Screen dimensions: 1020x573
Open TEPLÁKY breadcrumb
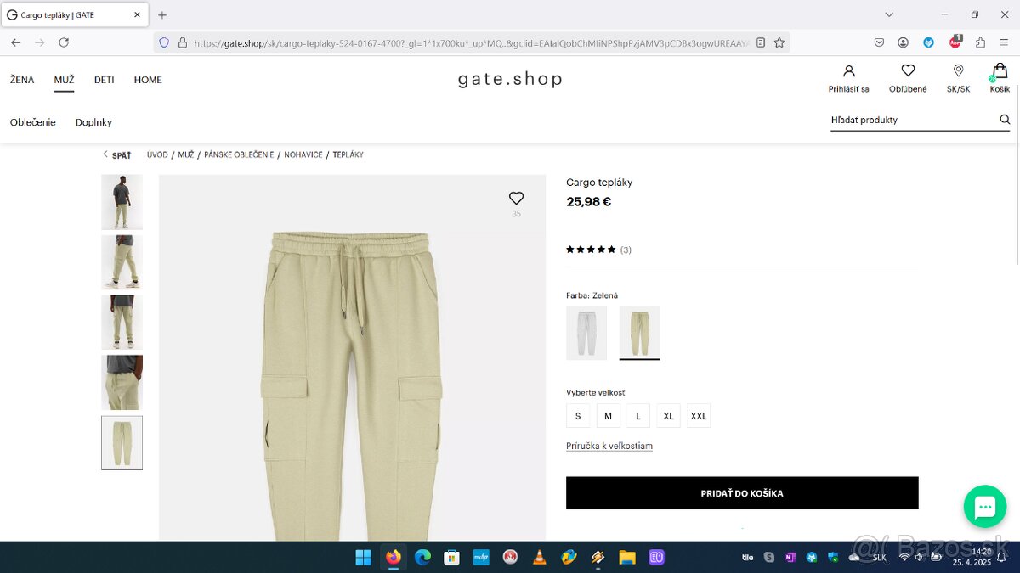pyautogui.click(x=348, y=155)
